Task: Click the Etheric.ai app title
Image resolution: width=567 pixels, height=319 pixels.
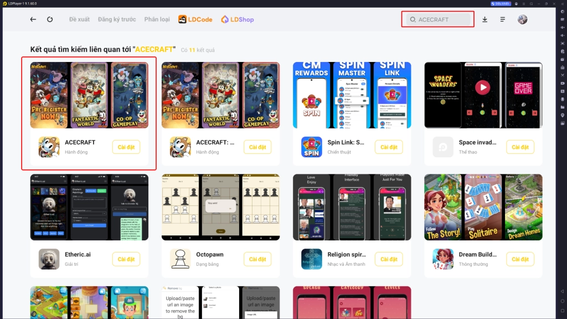Action: [78, 255]
